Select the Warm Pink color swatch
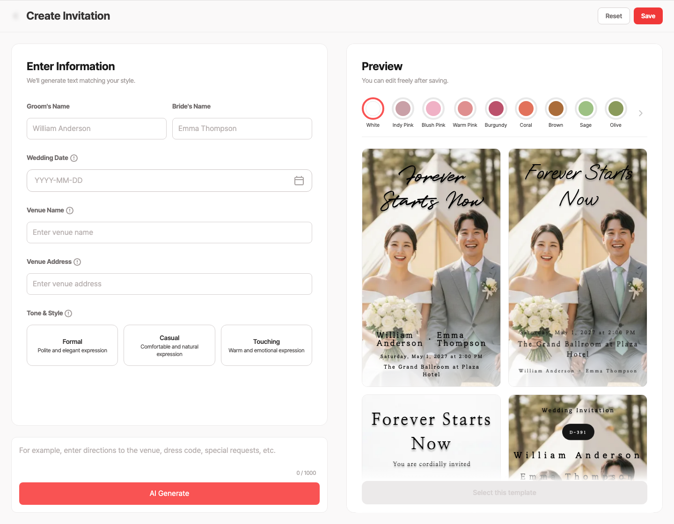 pyautogui.click(x=465, y=109)
